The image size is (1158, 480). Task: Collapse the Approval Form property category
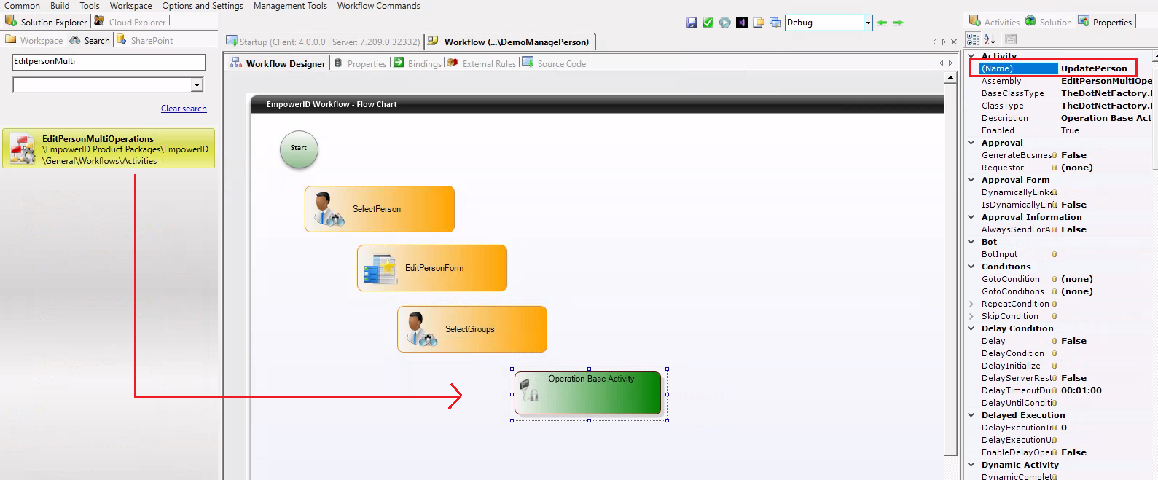(971, 180)
